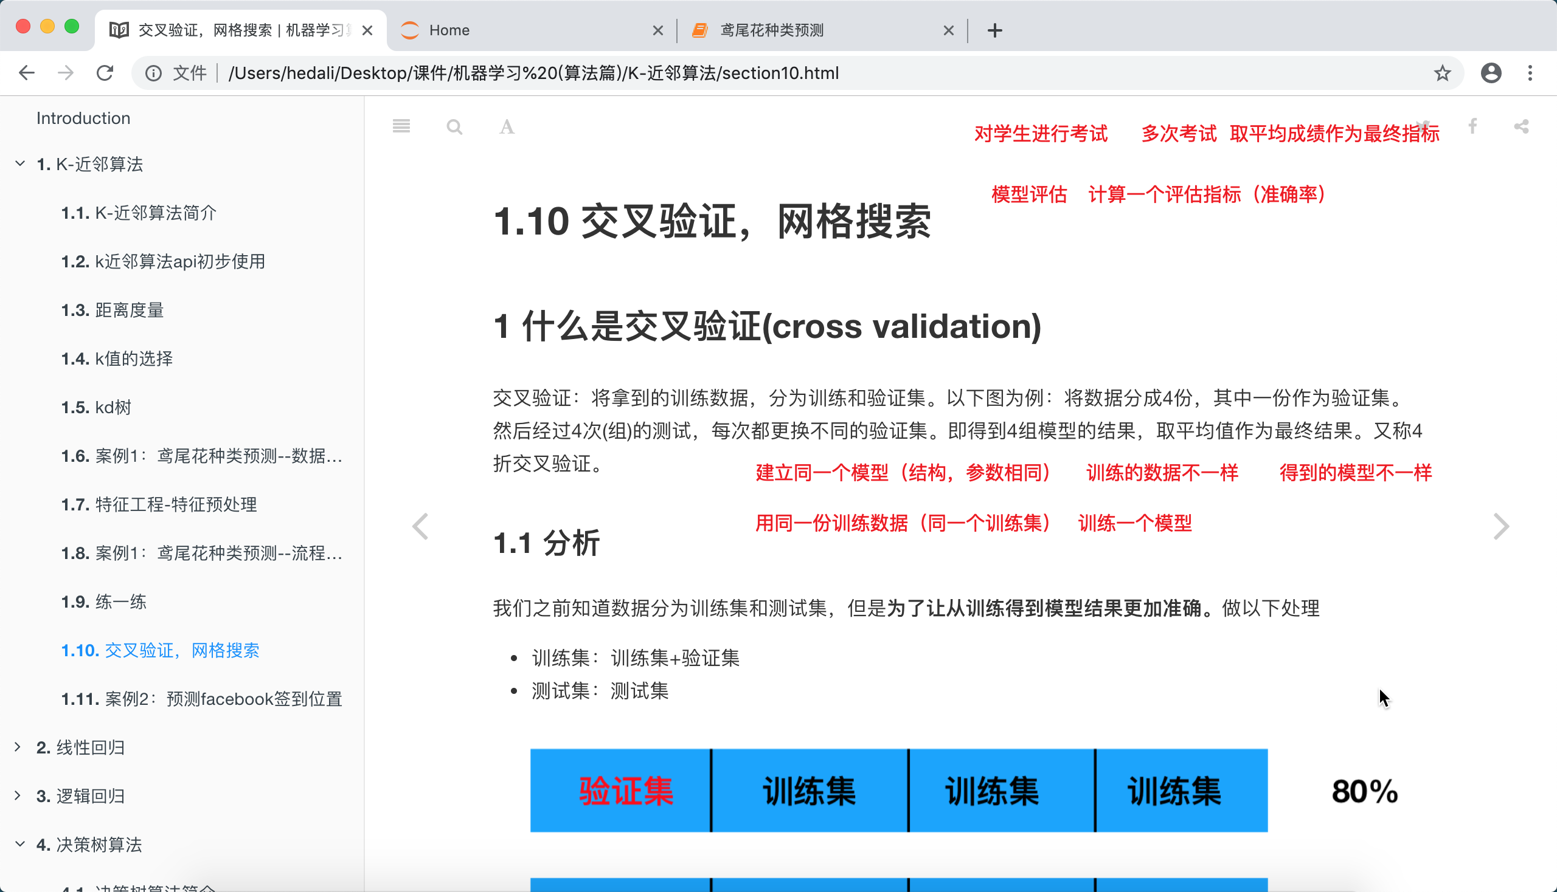The width and height of the screenshot is (1557, 892).
Task: Click the browser reload button
Action: click(x=105, y=74)
